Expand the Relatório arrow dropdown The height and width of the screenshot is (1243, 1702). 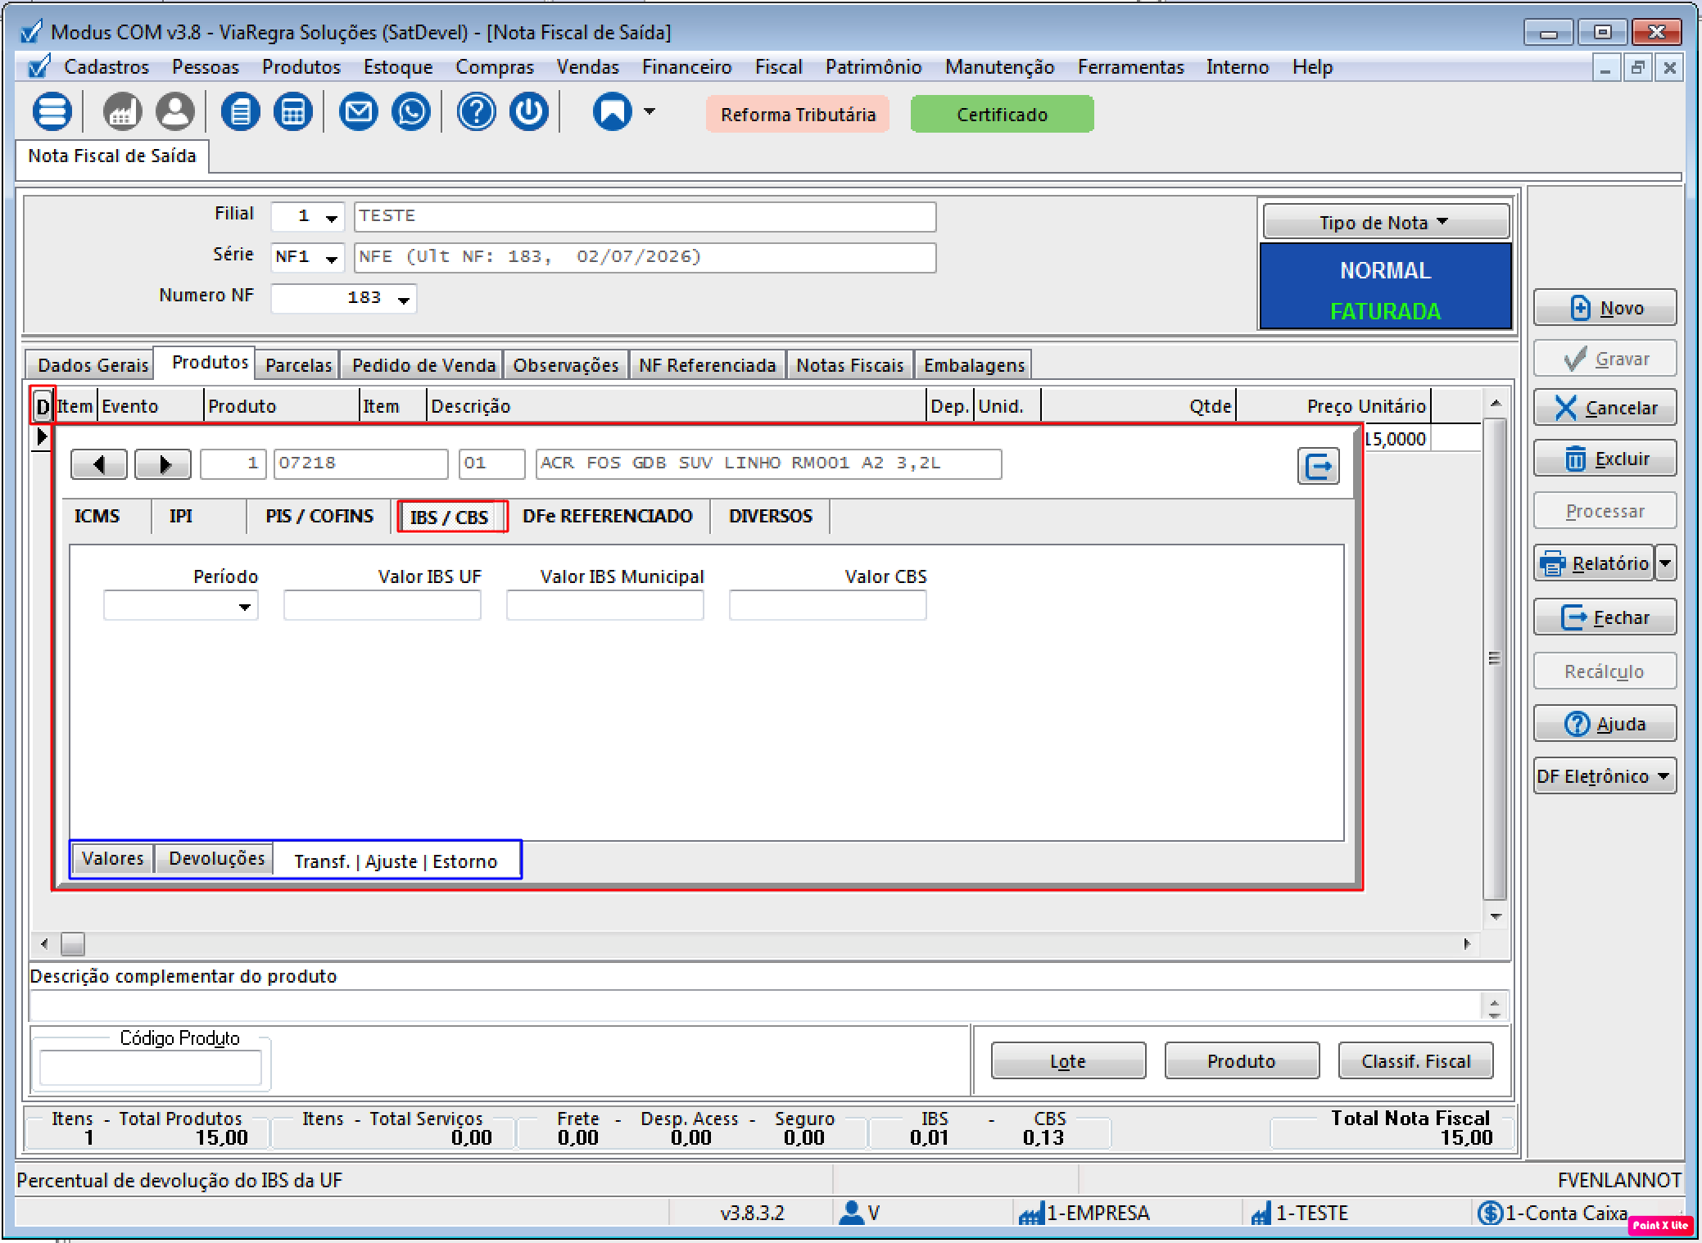tap(1664, 563)
